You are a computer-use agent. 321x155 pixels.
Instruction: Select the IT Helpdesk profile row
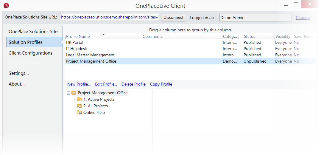coord(190,49)
